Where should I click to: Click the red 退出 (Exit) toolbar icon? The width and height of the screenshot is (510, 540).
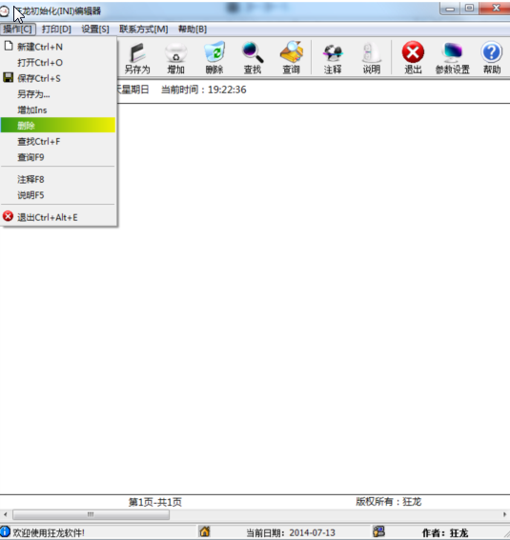tap(413, 58)
